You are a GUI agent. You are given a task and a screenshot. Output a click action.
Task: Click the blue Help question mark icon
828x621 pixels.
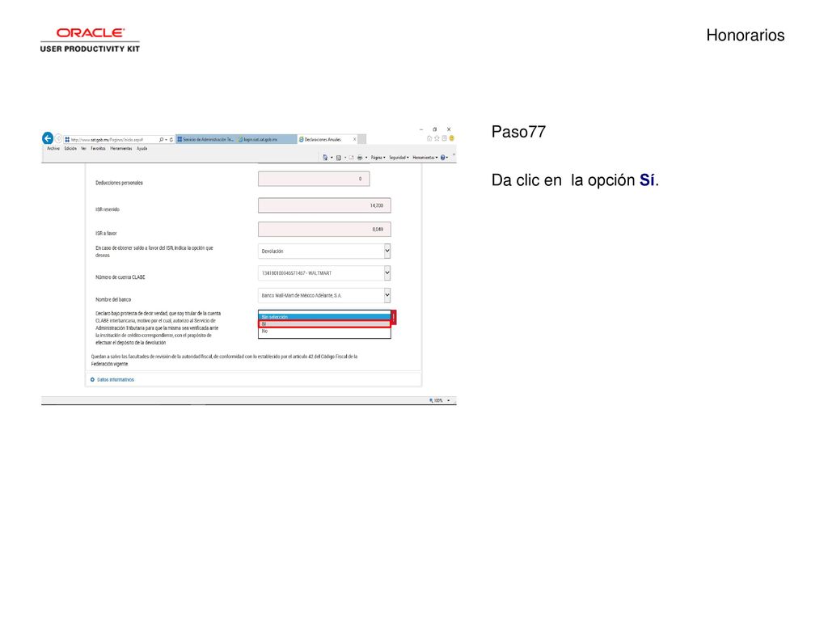[442, 158]
